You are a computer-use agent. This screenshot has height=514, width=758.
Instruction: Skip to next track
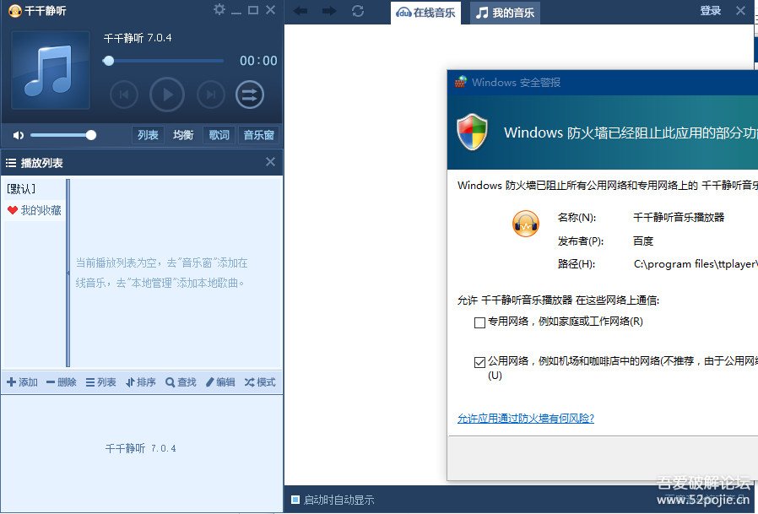211,95
